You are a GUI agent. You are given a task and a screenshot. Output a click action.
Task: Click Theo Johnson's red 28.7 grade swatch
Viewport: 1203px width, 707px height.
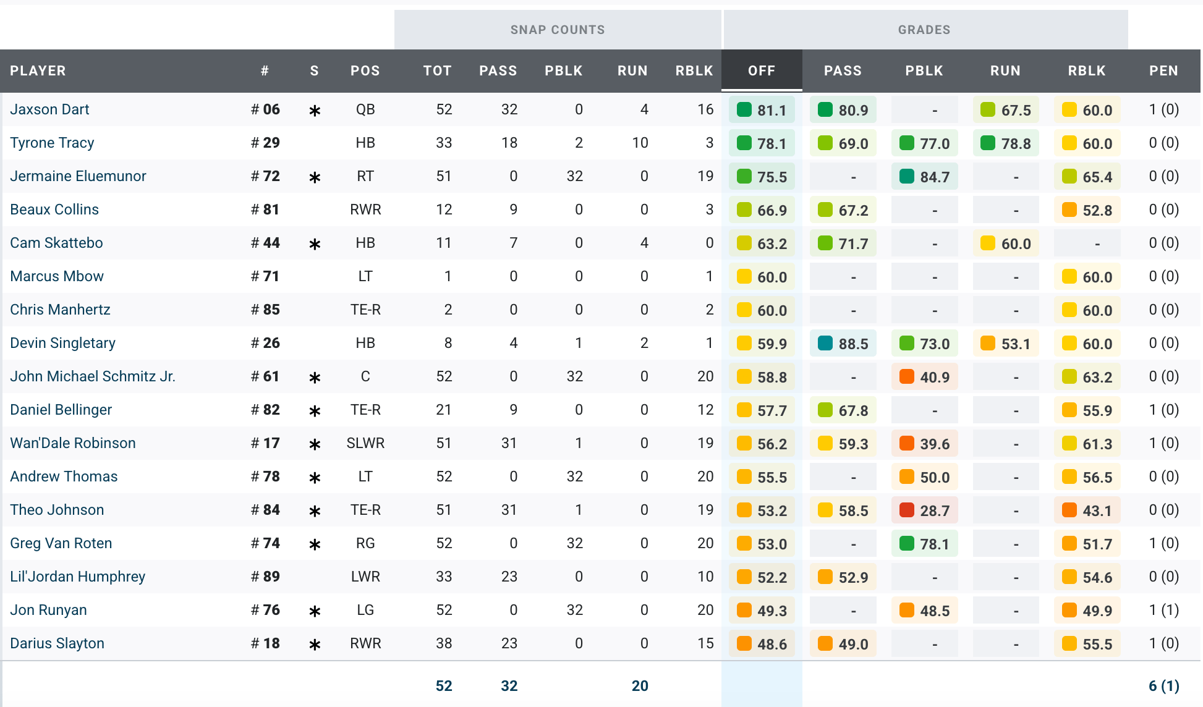tap(907, 510)
